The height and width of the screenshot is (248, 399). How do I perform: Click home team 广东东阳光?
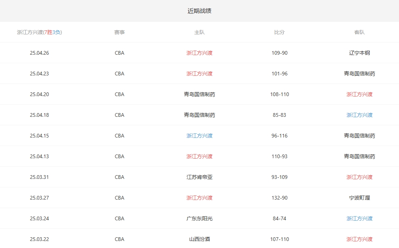click(199, 218)
